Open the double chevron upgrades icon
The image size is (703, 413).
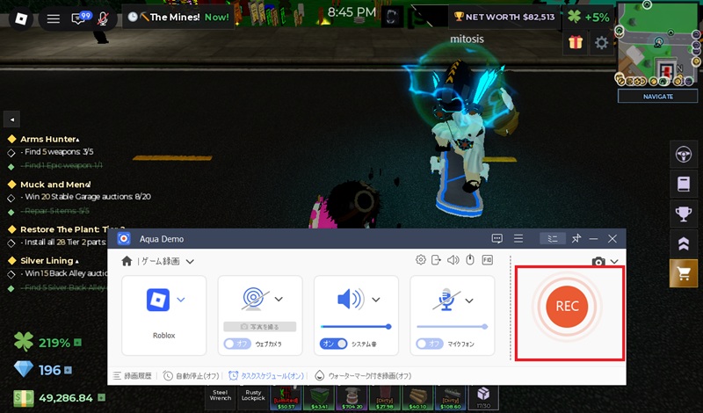[684, 243]
